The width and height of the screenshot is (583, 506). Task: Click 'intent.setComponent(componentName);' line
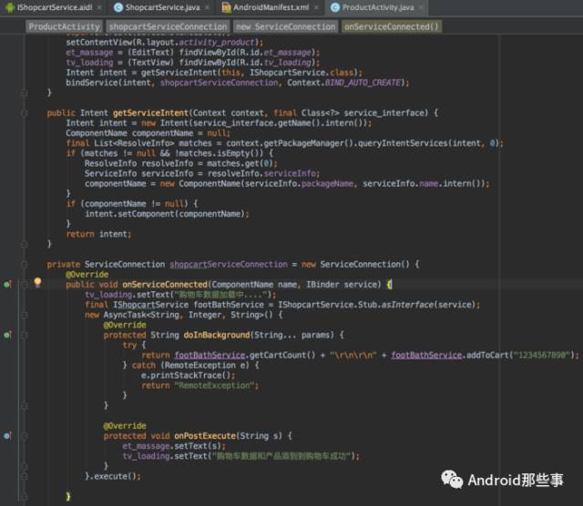tap(167, 214)
